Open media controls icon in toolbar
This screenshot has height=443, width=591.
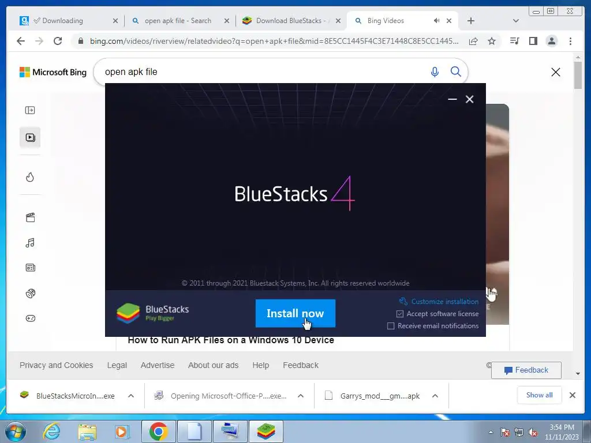[514, 41]
